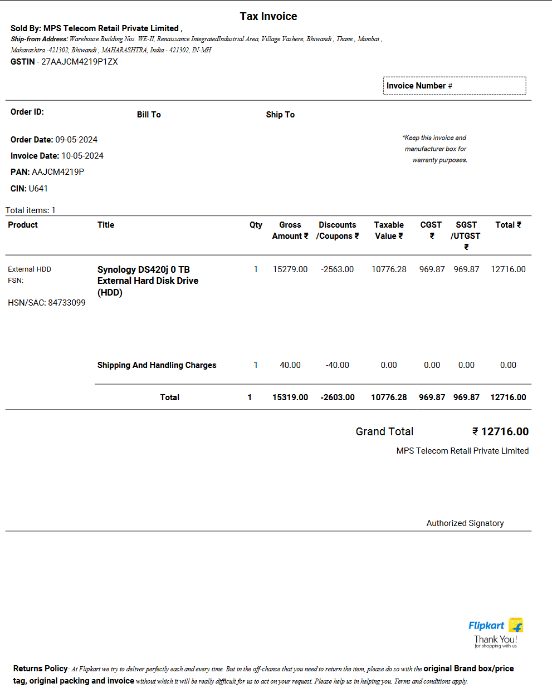Screen dimensions: 552x693
Task: Click the 'Authorized Signatory' text
Action: coord(465,523)
